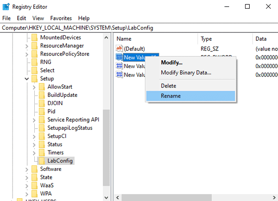Screen dimensions: 278x201
Task: Click the Pid folder icon
Action: tap(42, 112)
